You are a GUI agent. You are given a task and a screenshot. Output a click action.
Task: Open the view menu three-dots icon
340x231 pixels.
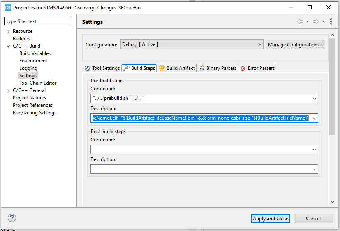click(331, 21)
